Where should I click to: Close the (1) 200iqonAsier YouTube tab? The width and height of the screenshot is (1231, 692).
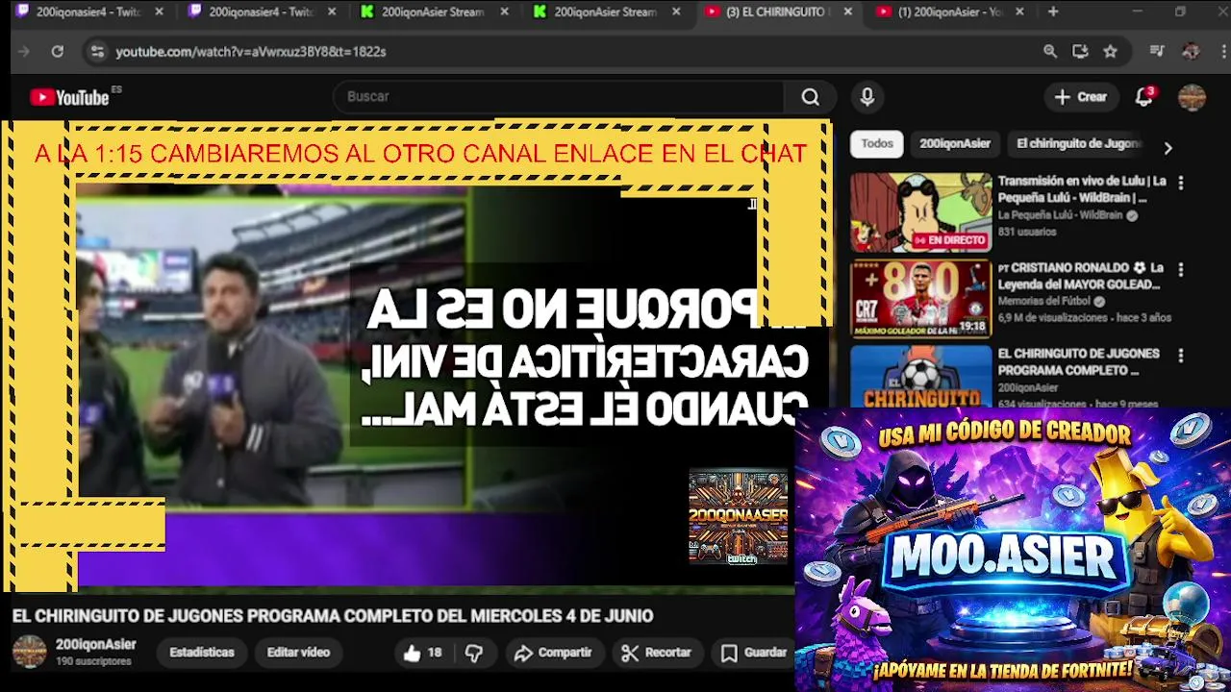click(x=1019, y=12)
